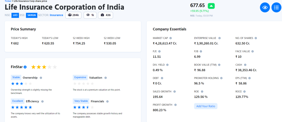Select the 677.65 share price
The height and width of the screenshot is (122, 282).
(197, 5)
